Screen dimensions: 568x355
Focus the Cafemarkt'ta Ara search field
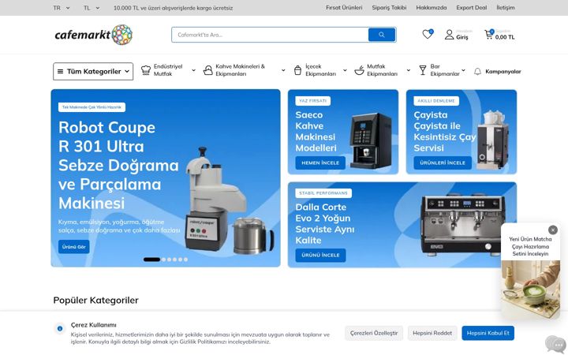pos(271,35)
